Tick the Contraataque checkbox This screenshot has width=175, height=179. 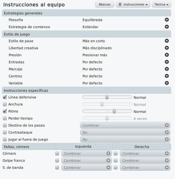point(5,132)
